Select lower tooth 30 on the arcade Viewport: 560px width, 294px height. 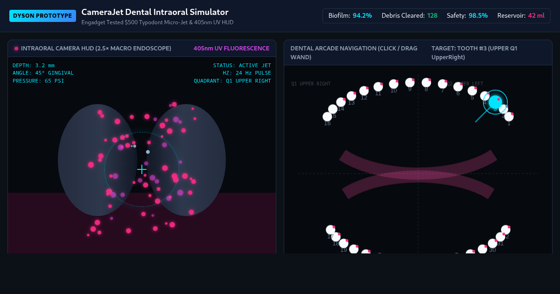pos(492,244)
